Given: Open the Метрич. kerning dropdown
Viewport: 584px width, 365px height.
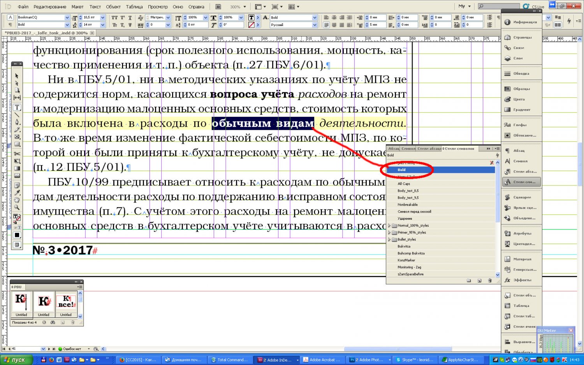Looking at the screenshot, I should (168, 18).
